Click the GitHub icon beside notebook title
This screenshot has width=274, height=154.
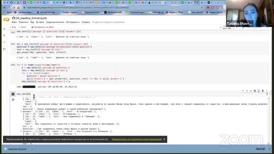point(13,18)
